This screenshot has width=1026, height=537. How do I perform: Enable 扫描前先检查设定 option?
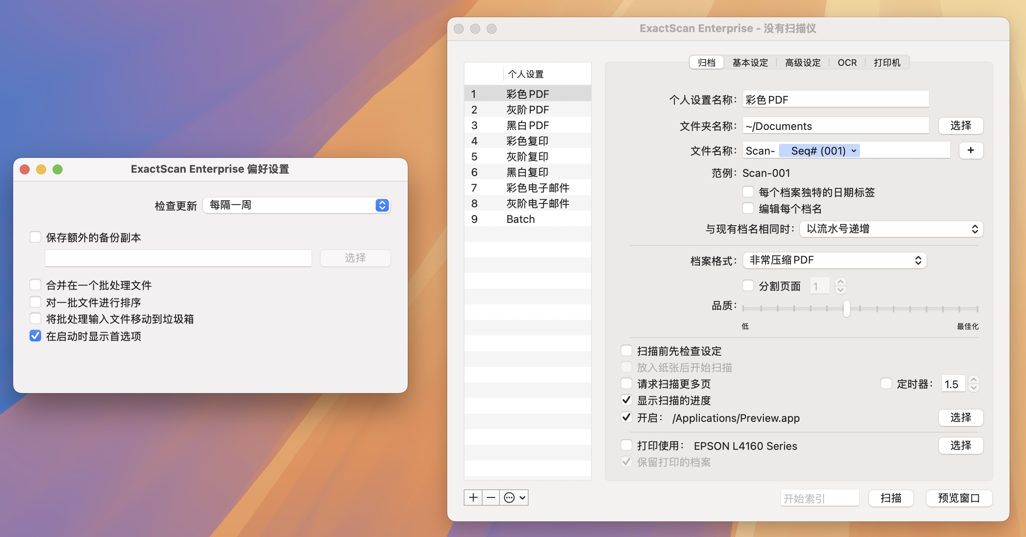(626, 350)
